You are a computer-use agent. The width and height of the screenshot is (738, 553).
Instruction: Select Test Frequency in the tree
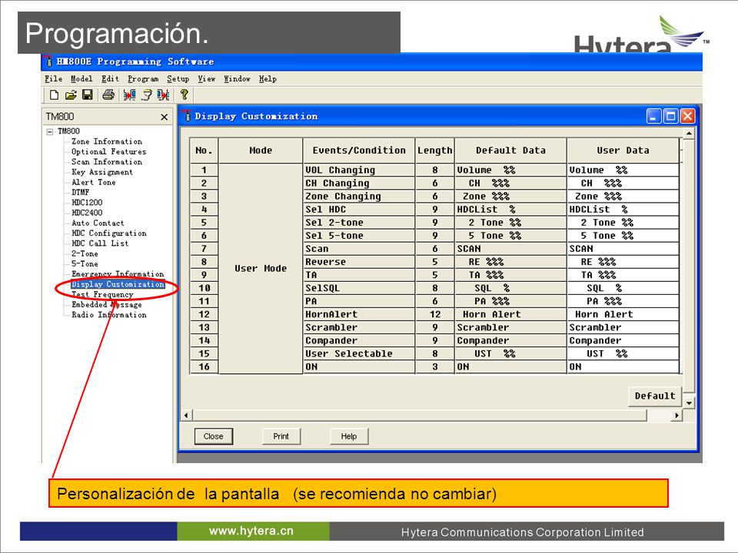pyautogui.click(x=102, y=294)
